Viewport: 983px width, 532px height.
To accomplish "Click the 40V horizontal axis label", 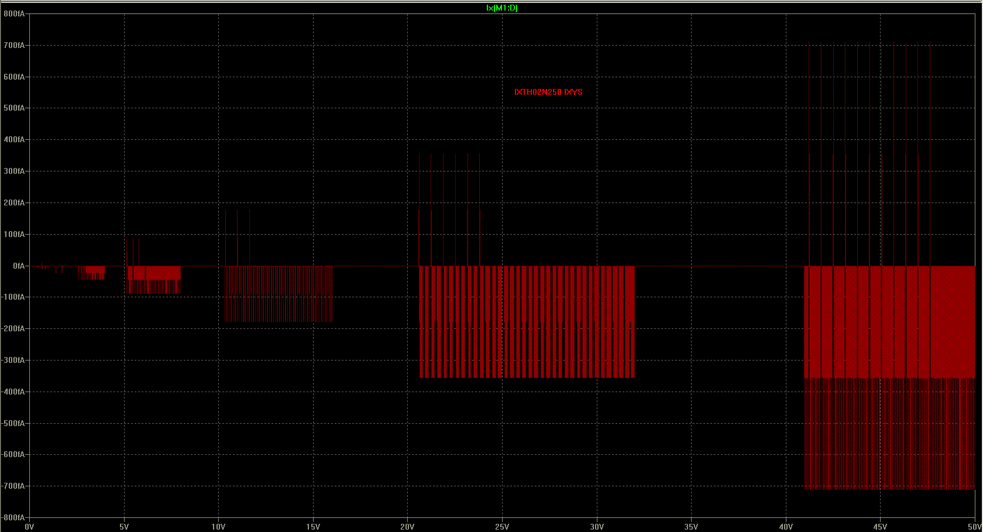I will 786,527.
